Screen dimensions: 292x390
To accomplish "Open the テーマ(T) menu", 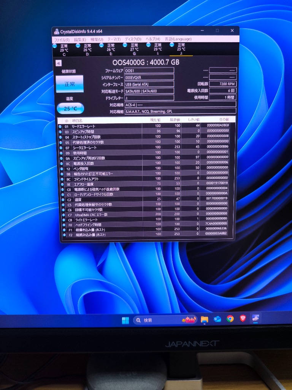I will click(x=114, y=39).
